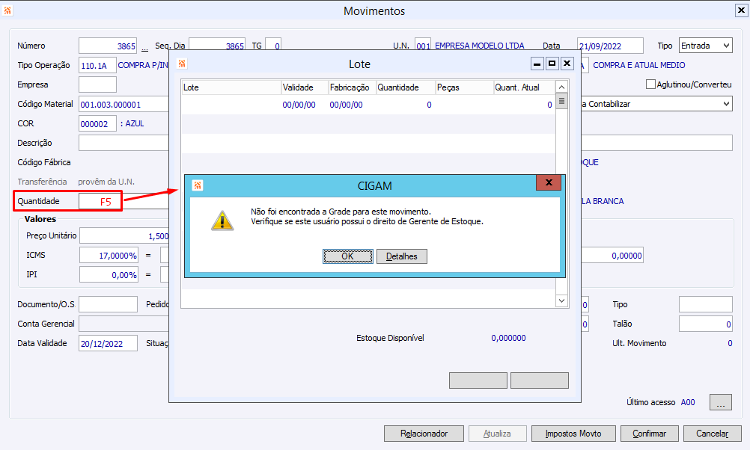
Task: Click the Impostos Movto button
Action: click(573, 434)
